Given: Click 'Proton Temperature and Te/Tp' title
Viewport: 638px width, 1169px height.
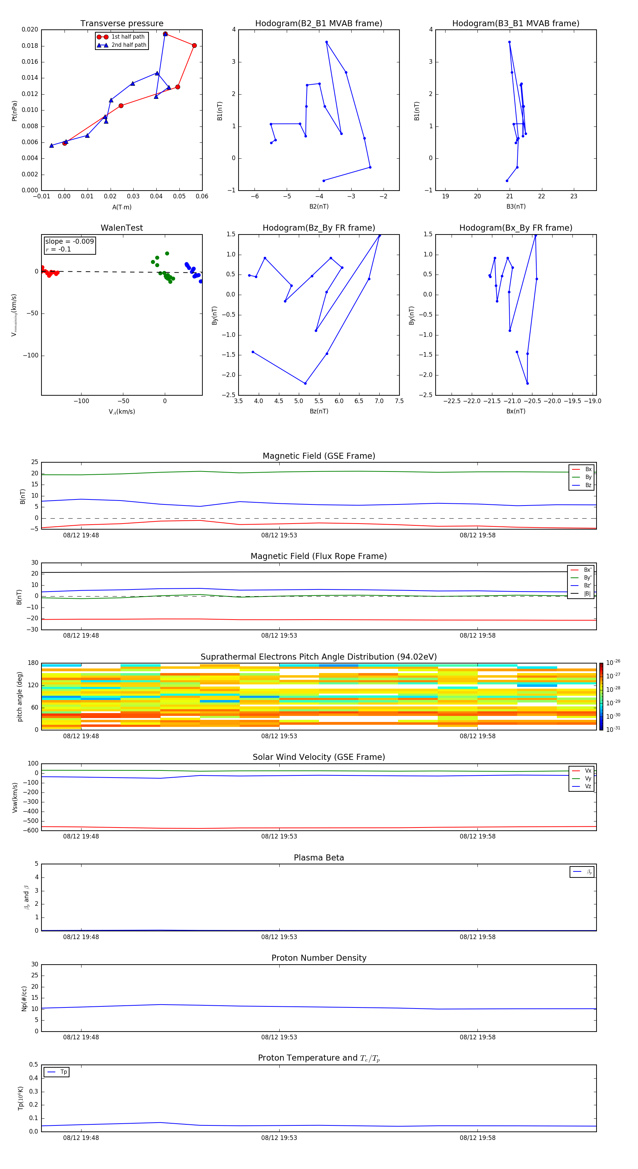Looking at the screenshot, I should (319, 1058).
